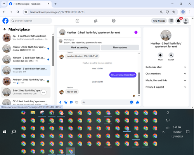The width and height of the screenshot is (194, 155).
Task: Click the message thread scrollbar
Action: point(139,83)
